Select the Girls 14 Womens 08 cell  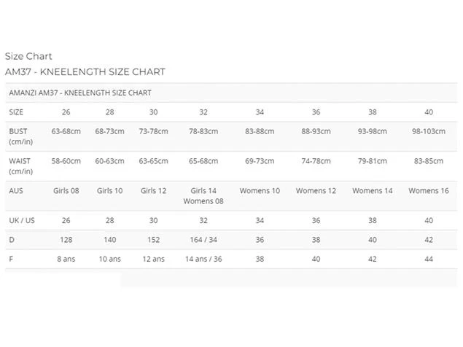tap(203, 196)
